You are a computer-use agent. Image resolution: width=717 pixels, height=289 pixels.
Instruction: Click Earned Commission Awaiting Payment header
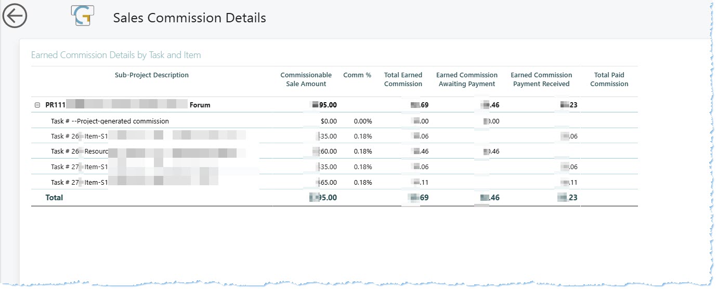pyautogui.click(x=466, y=79)
